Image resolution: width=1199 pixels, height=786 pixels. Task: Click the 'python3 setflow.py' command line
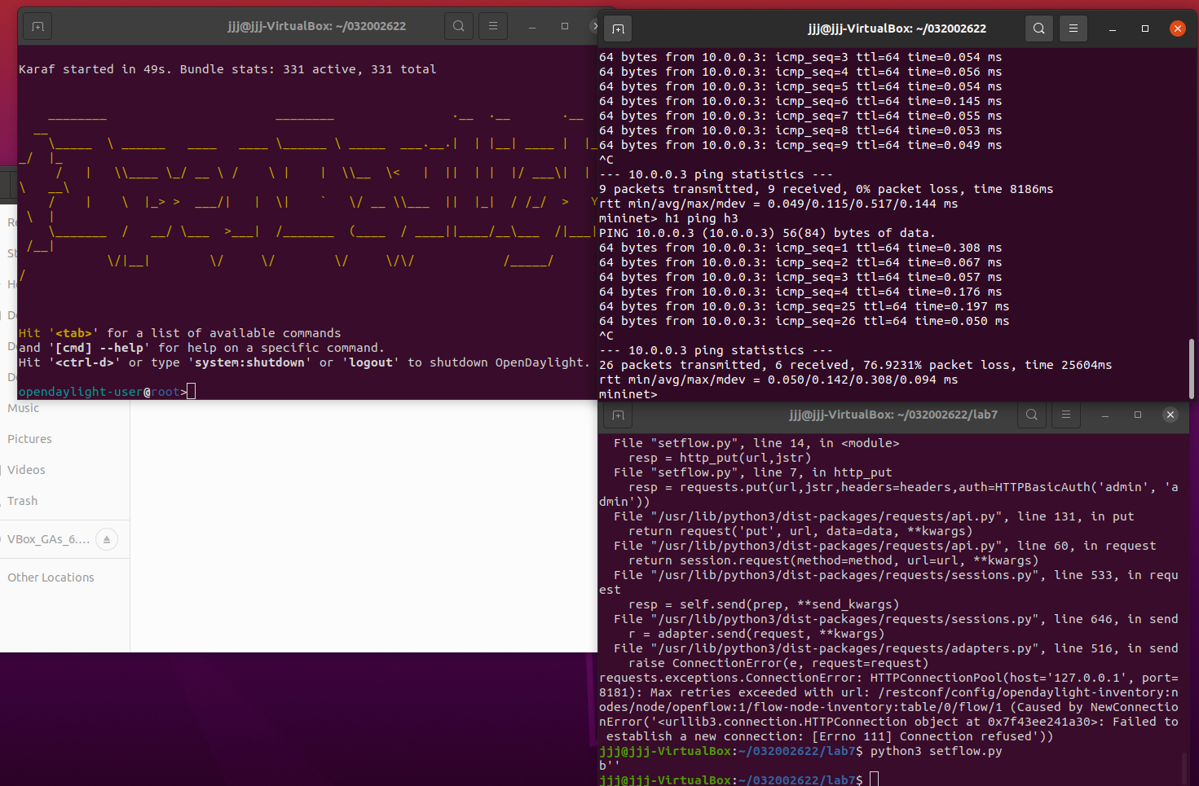tap(800, 751)
